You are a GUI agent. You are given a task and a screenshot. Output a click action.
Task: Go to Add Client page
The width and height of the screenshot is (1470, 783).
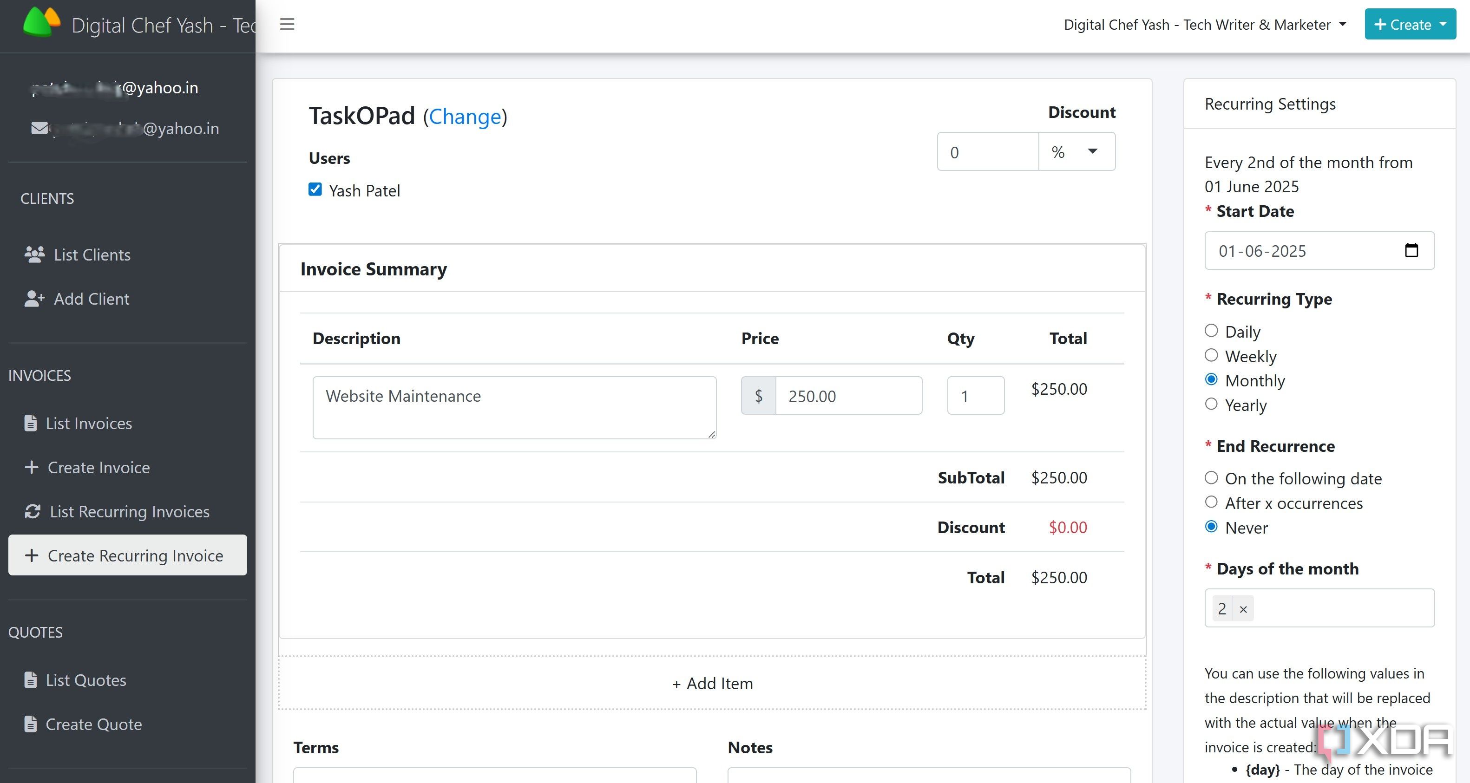(127, 298)
